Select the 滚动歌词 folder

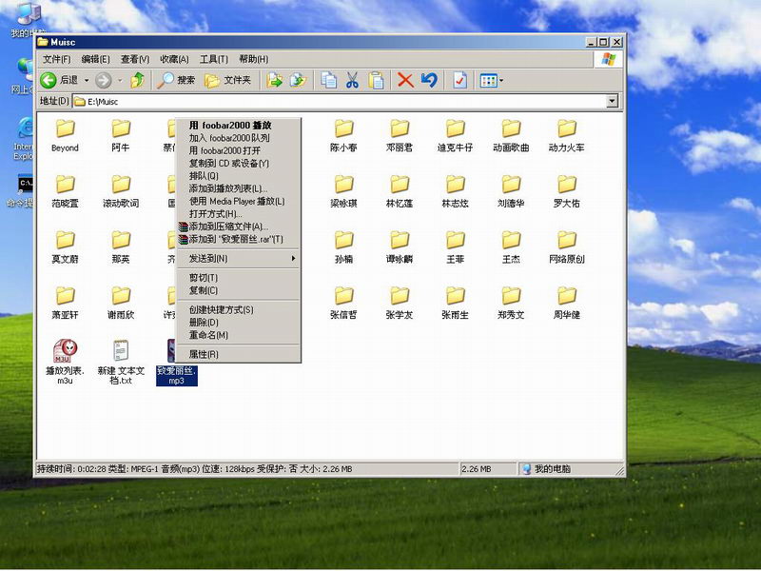pyautogui.click(x=121, y=192)
